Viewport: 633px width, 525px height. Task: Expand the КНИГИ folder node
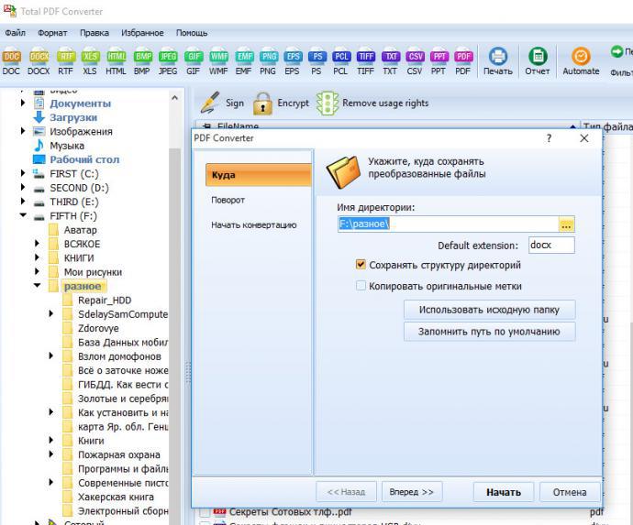[38, 258]
